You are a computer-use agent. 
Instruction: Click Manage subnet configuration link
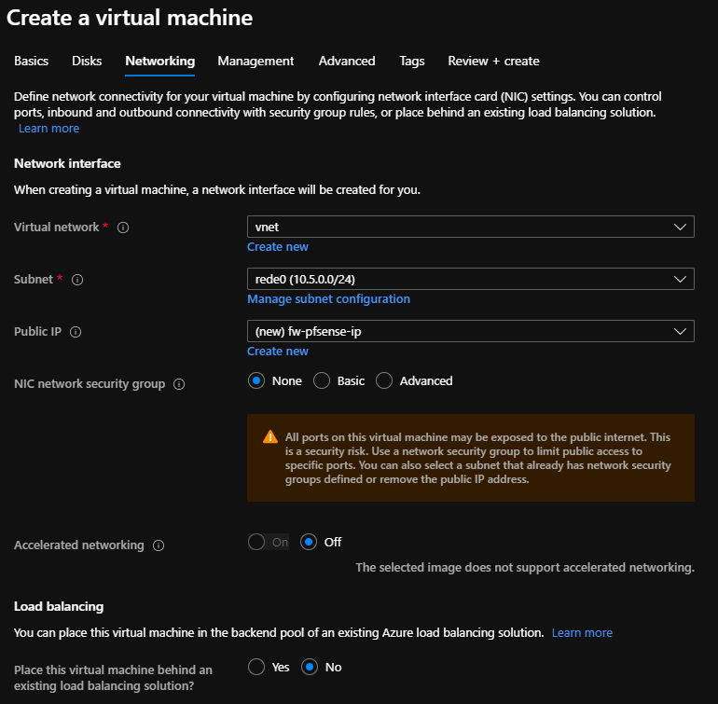click(x=328, y=299)
